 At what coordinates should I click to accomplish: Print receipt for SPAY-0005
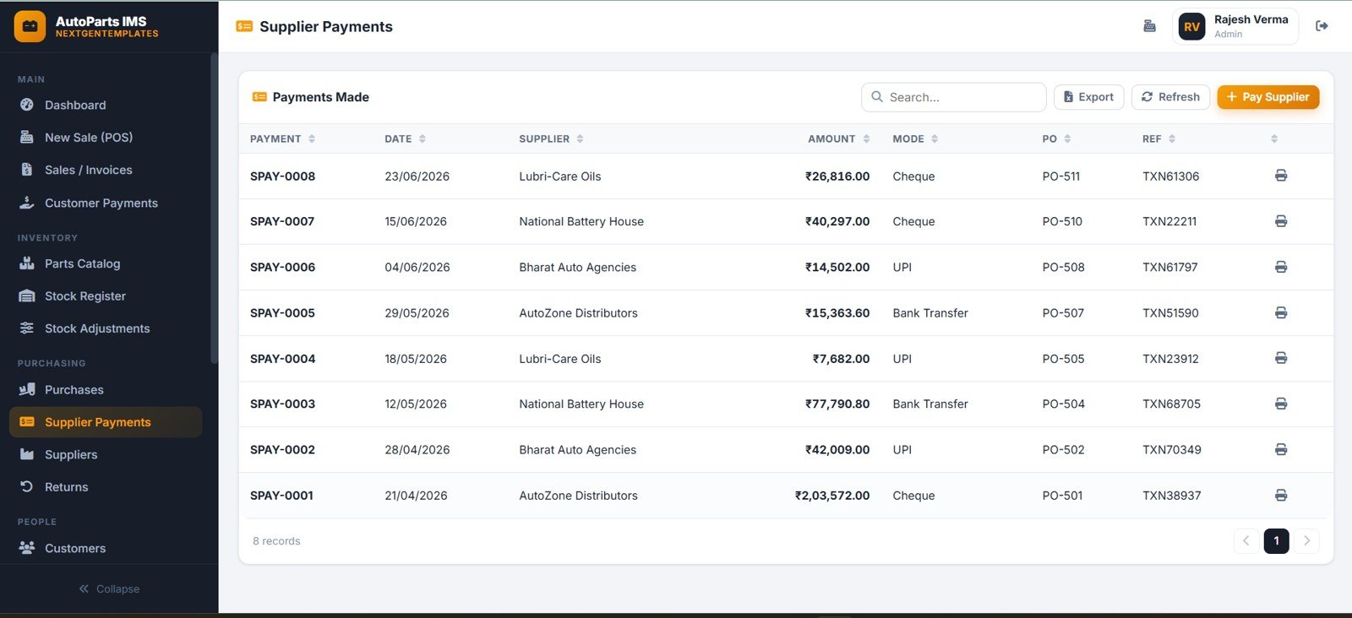click(x=1281, y=312)
